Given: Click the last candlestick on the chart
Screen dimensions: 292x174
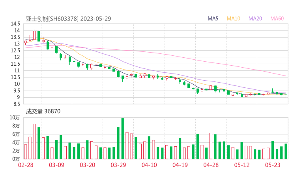Looking at the screenshot, I should point(286,96).
